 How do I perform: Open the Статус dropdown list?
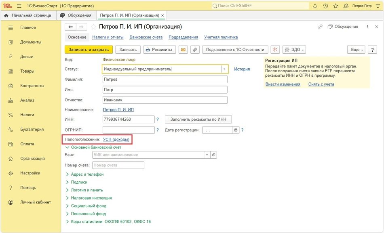[x=224, y=69]
